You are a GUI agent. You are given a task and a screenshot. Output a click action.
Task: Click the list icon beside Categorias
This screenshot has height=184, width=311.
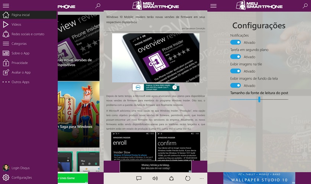(6, 43)
